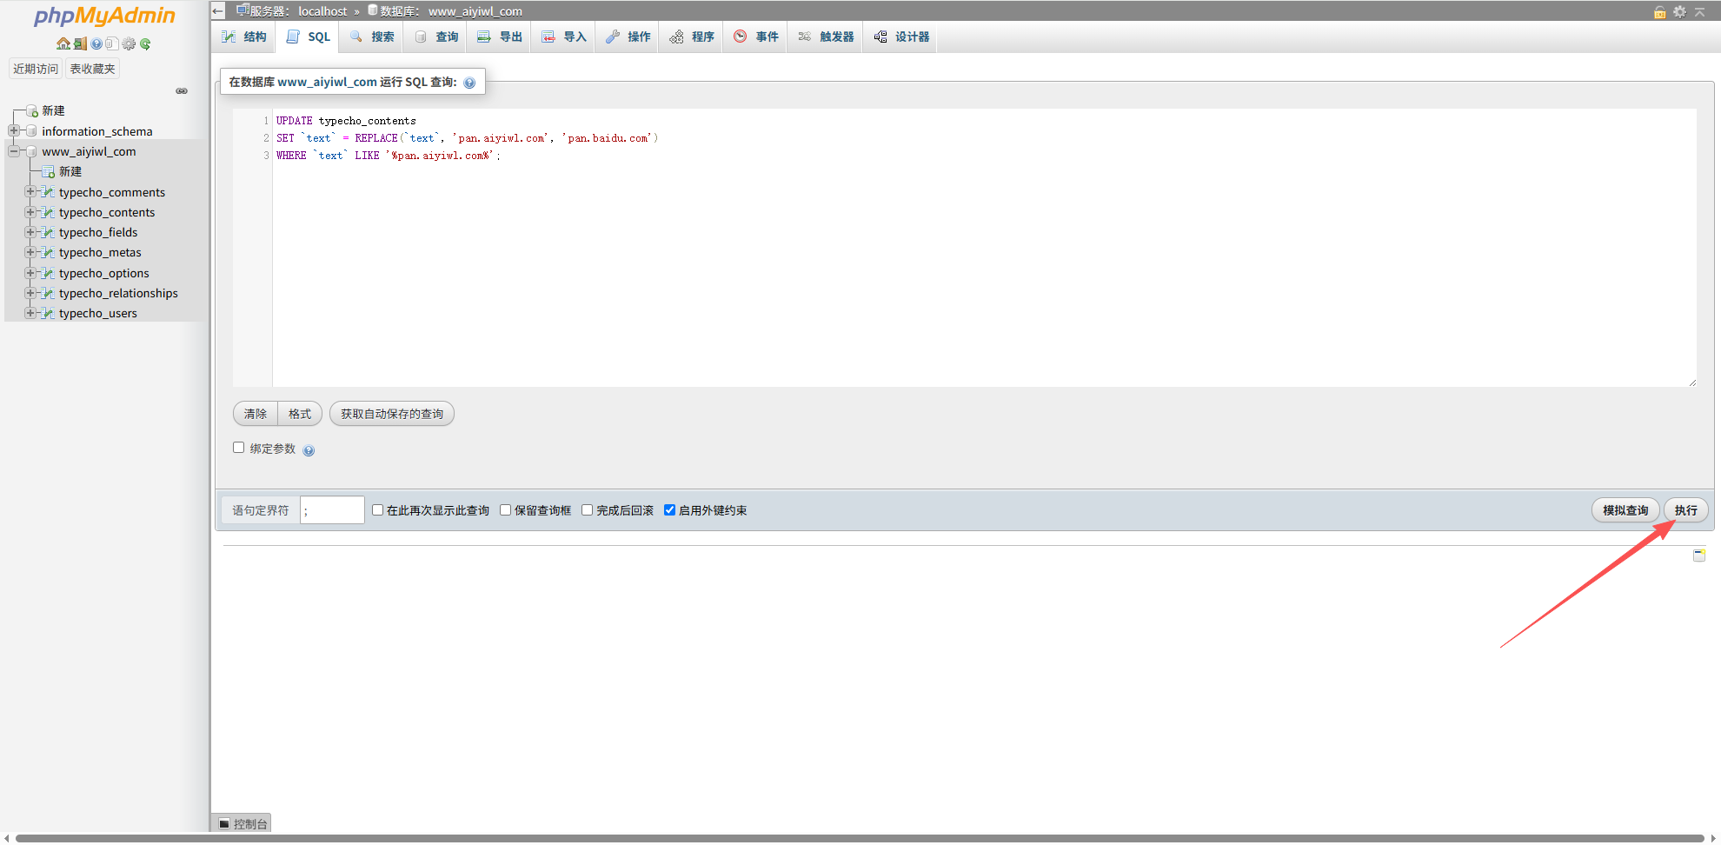Click the phpMyAdmin home icon
This screenshot has width=1721, height=845.
(x=63, y=43)
